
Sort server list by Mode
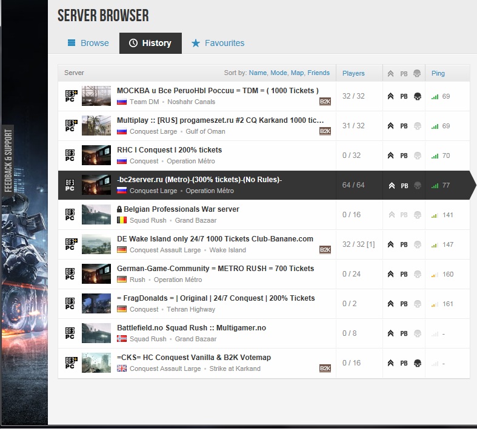pyautogui.click(x=278, y=73)
